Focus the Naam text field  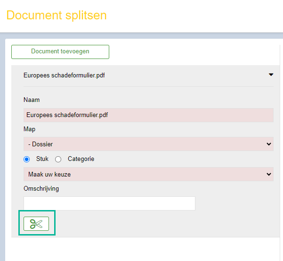[148, 115]
